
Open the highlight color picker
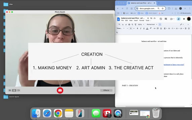coord(151,28)
